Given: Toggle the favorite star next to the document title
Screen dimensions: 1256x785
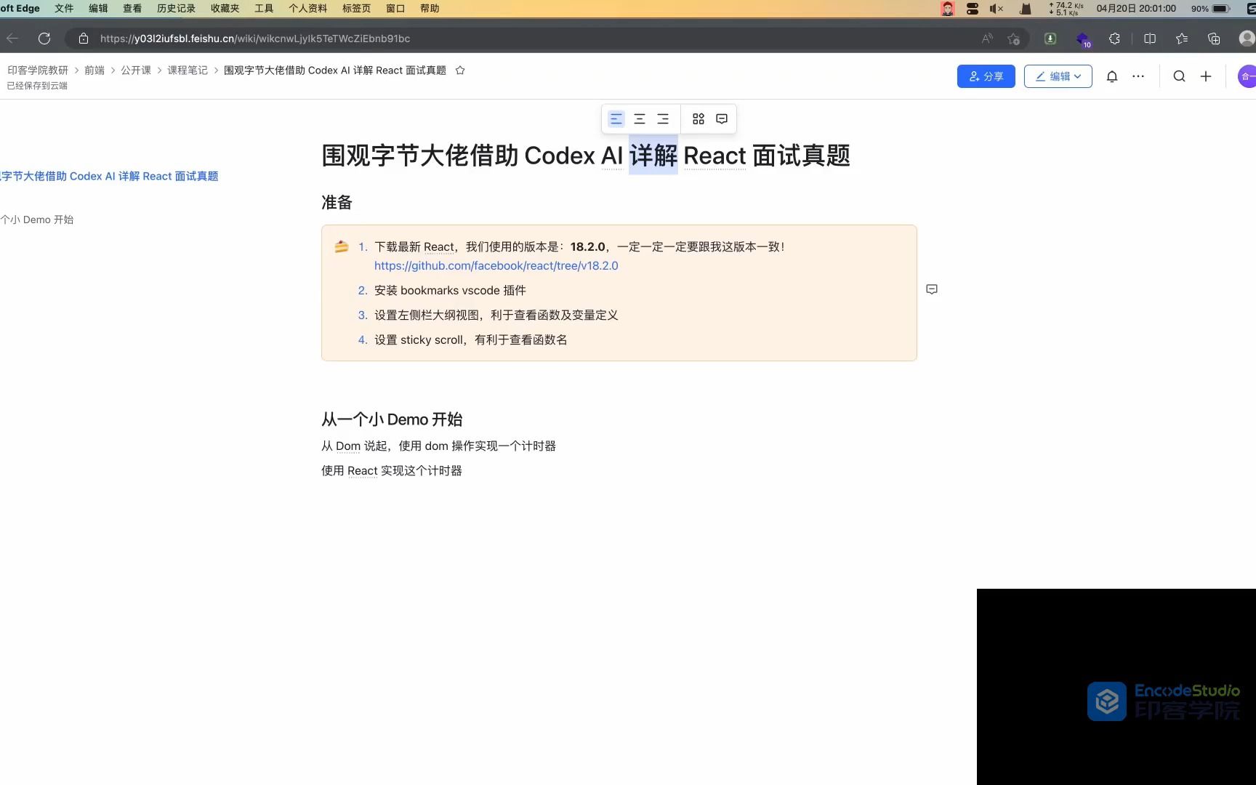Looking at the screenshot, I should point(459,70).
